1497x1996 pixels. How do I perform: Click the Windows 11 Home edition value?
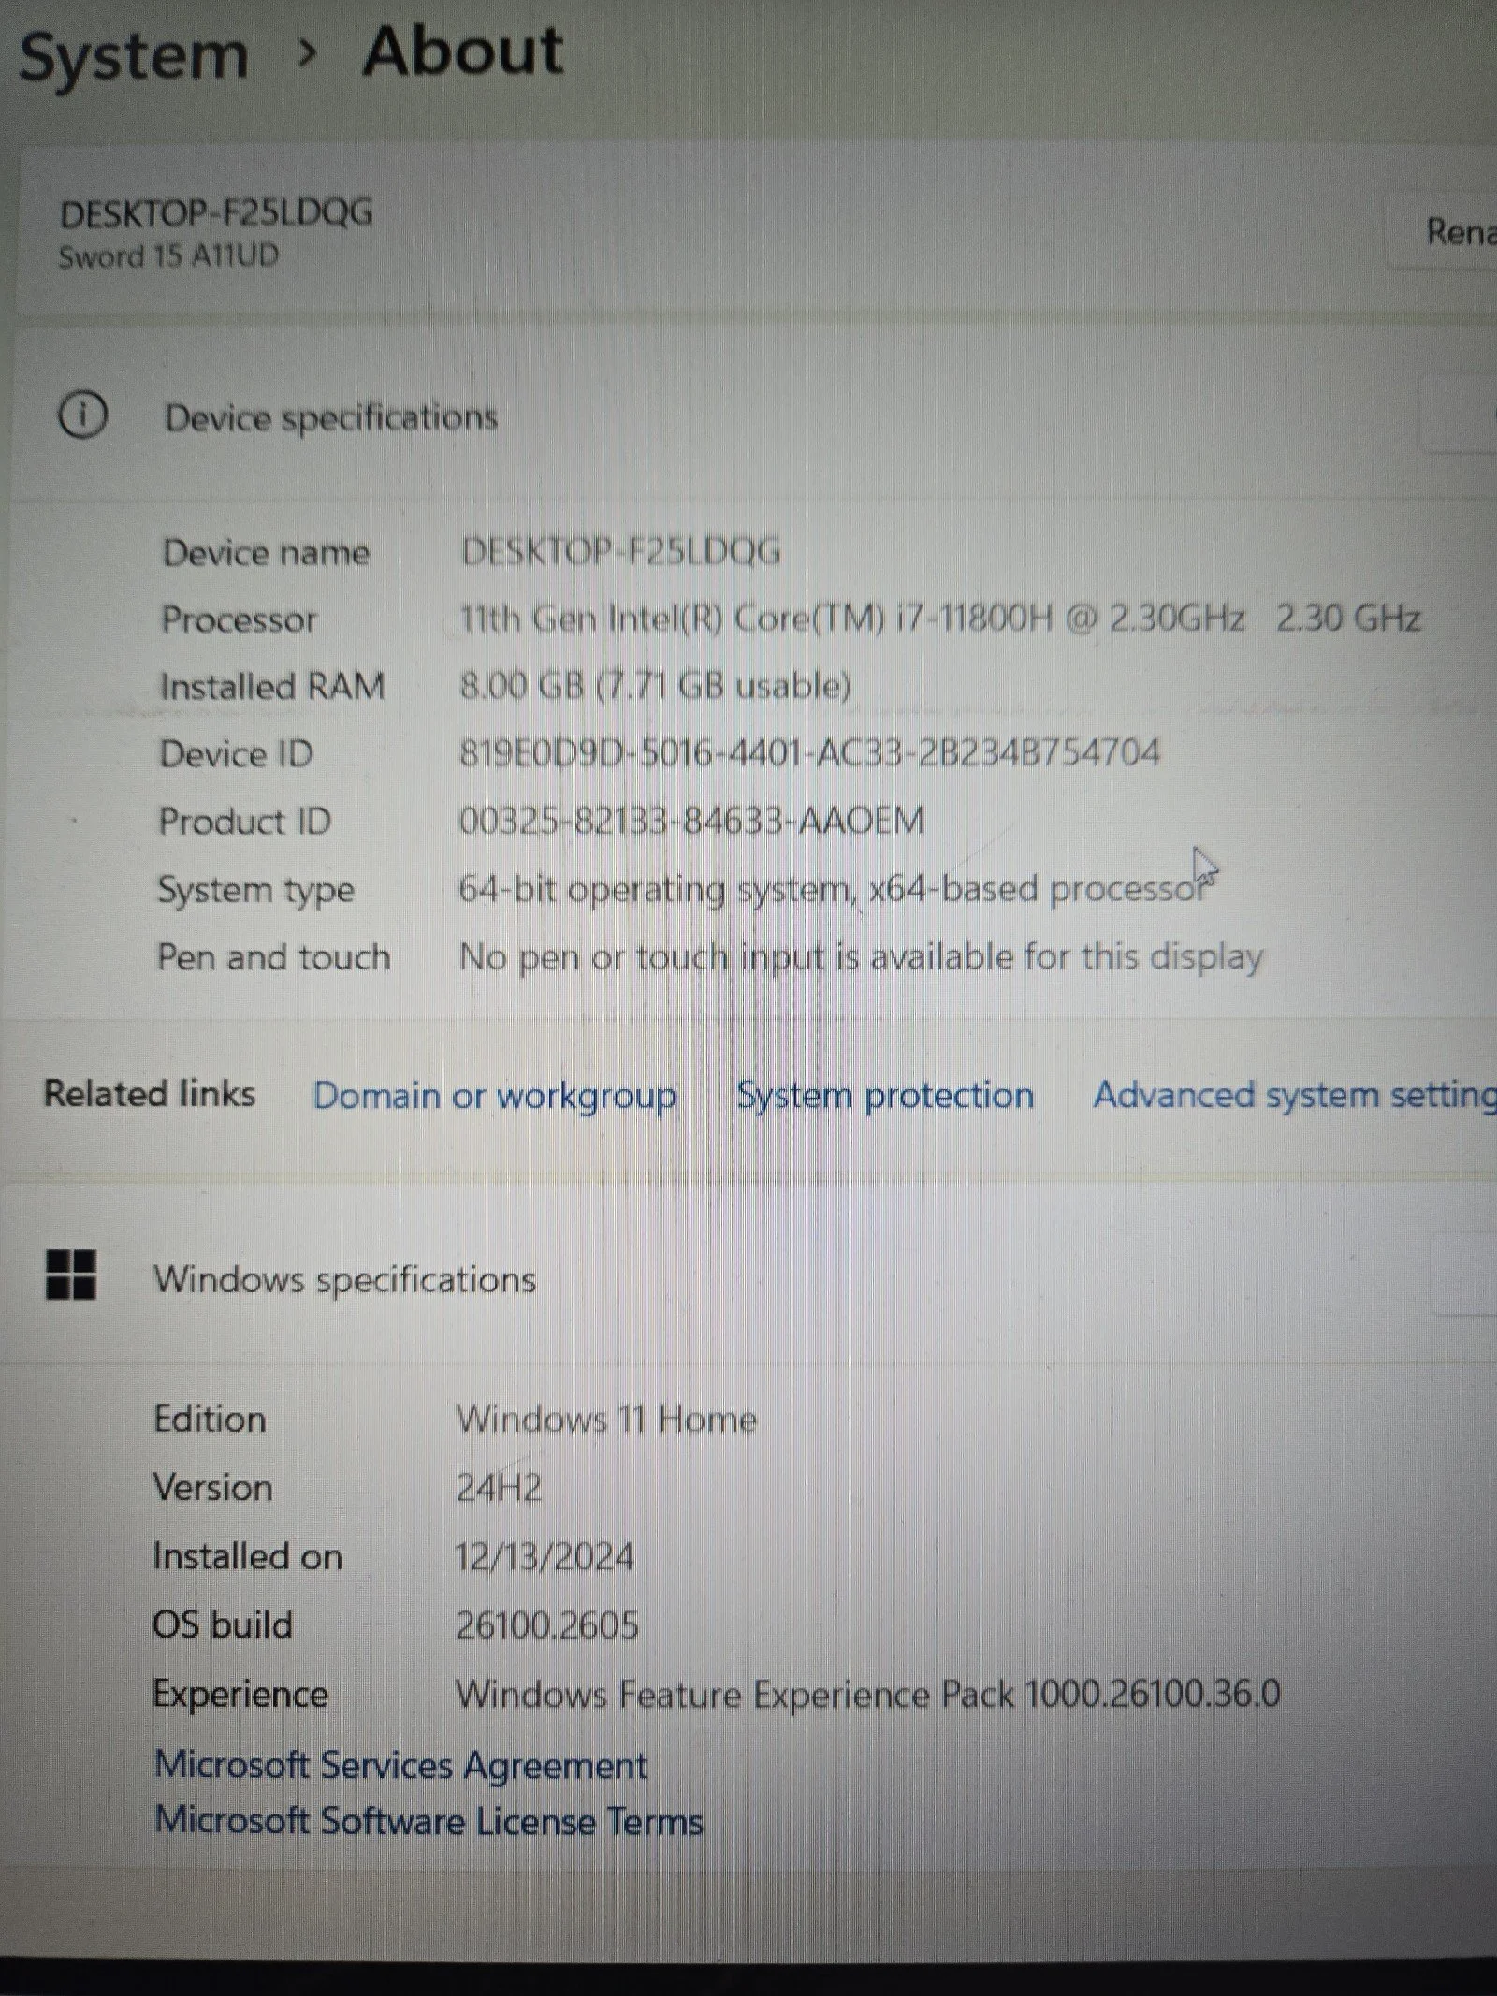point(606,1420)
